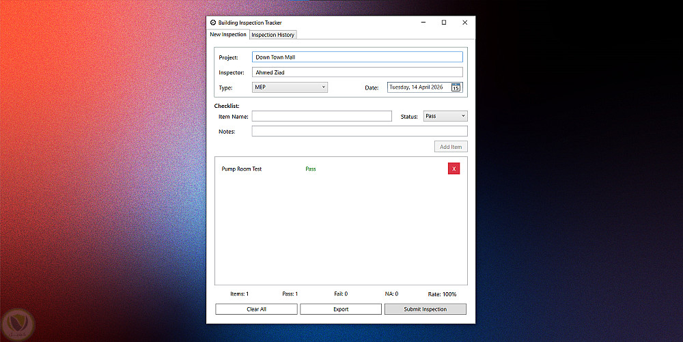Viewport: 683px width, 342px height.
Task: Click the Building Inspection Tracker app icon
Action: pyautogui.click(x=213, y=23)
